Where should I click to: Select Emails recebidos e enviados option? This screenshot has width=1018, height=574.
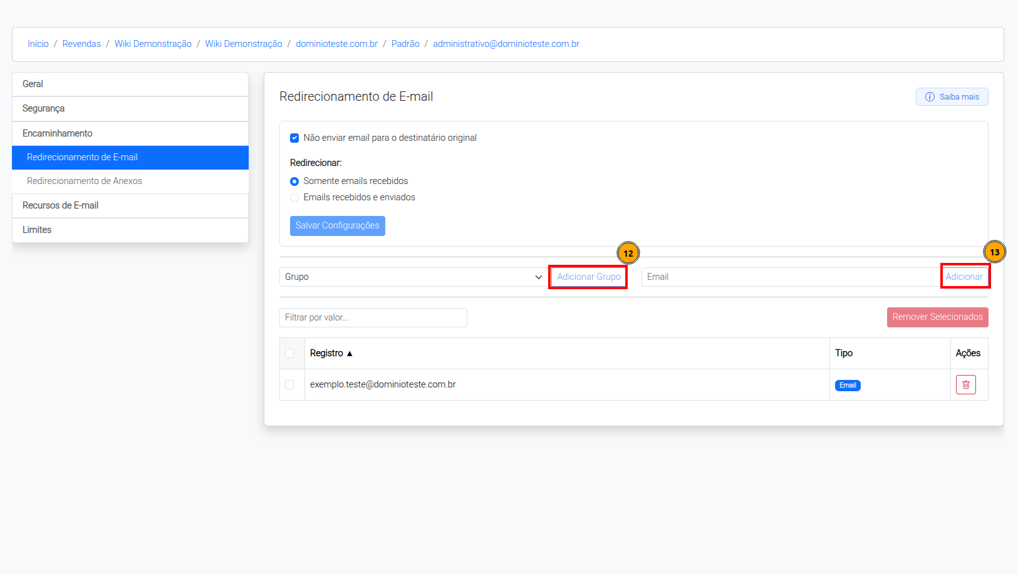point(294,198)
